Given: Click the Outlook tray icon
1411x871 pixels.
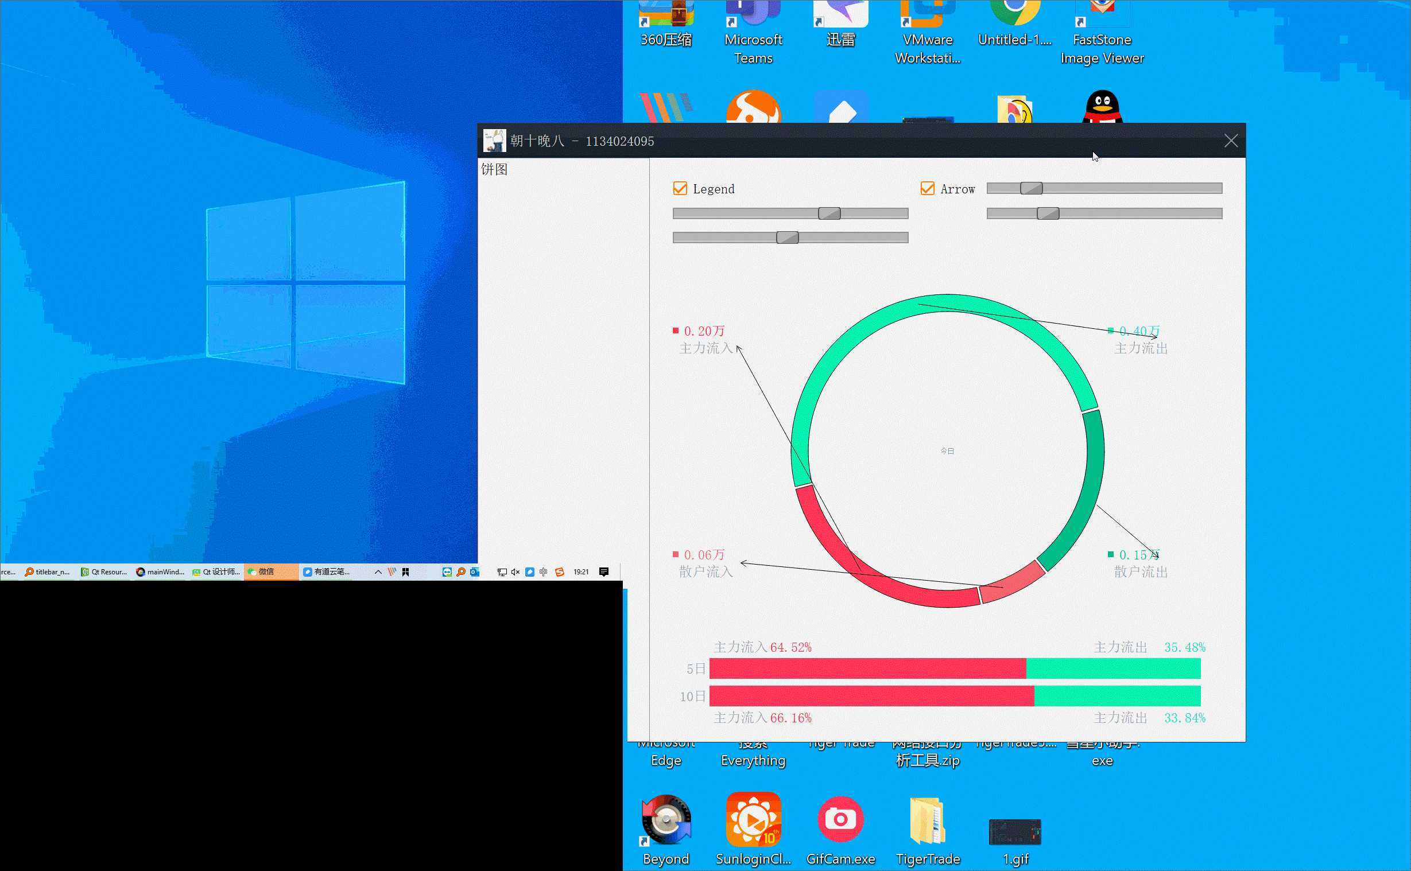Looking at the screenshot, I should [474, 571].
